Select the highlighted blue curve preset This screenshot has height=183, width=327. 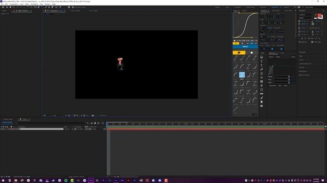tap(242, 75)
